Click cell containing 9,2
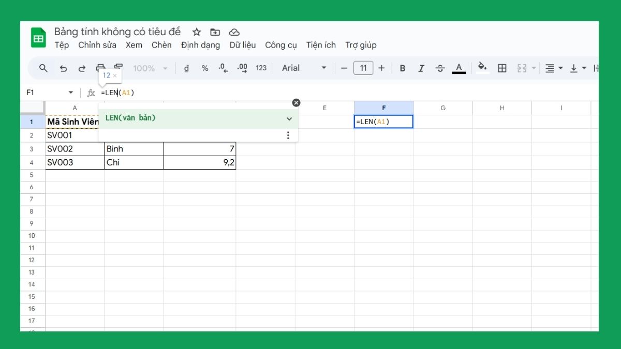The height and width of the screenshot is (349, 621). point(200,162)
